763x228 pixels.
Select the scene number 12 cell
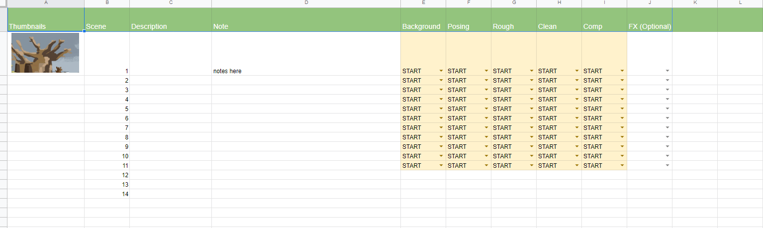coord(107,175)
